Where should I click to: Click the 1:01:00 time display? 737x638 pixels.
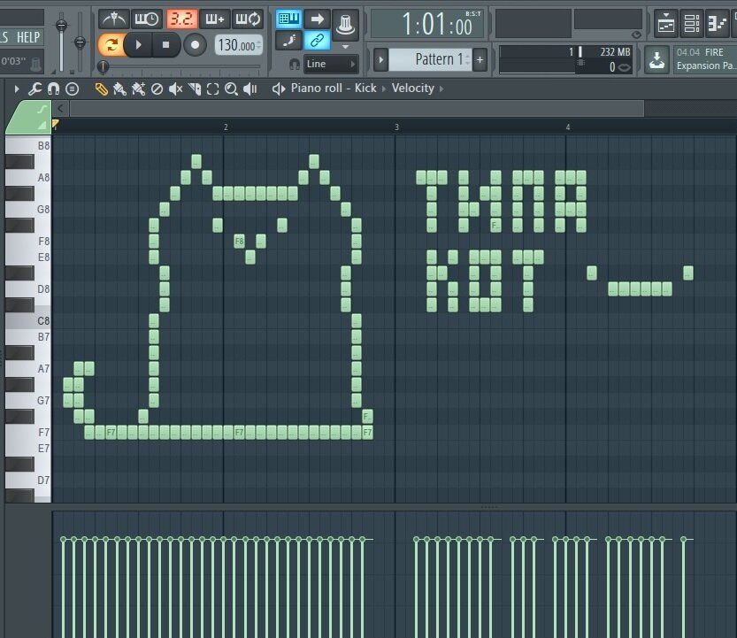[x=427, y=24]
